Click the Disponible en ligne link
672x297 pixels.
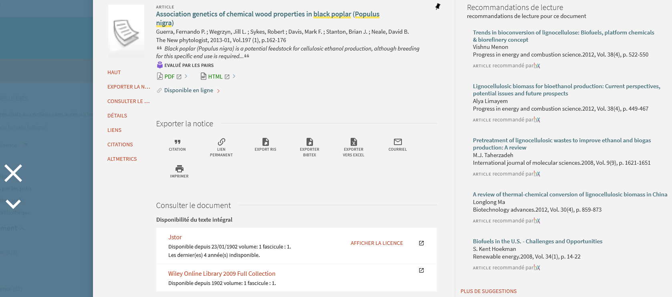[188, 91]
